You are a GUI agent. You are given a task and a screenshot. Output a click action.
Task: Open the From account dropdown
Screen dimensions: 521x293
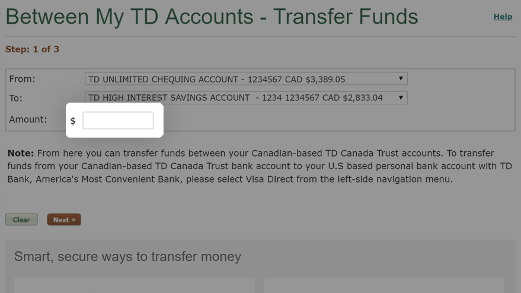tap(246, 79)
